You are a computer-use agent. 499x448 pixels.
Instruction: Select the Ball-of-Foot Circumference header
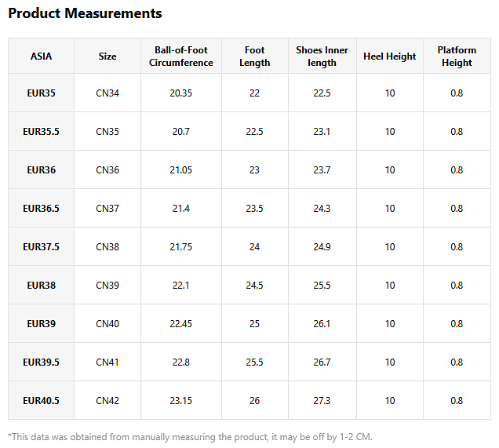coord(181,56)
